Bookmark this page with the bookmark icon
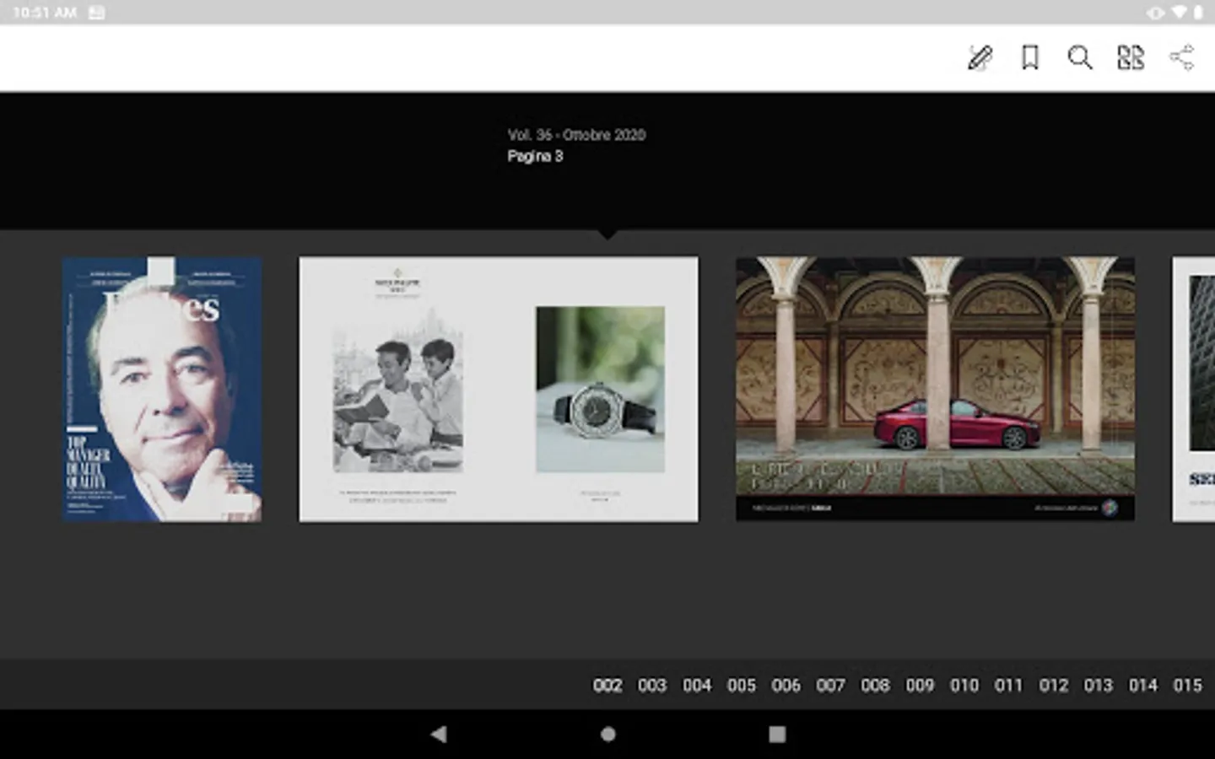 point(1029,58)
